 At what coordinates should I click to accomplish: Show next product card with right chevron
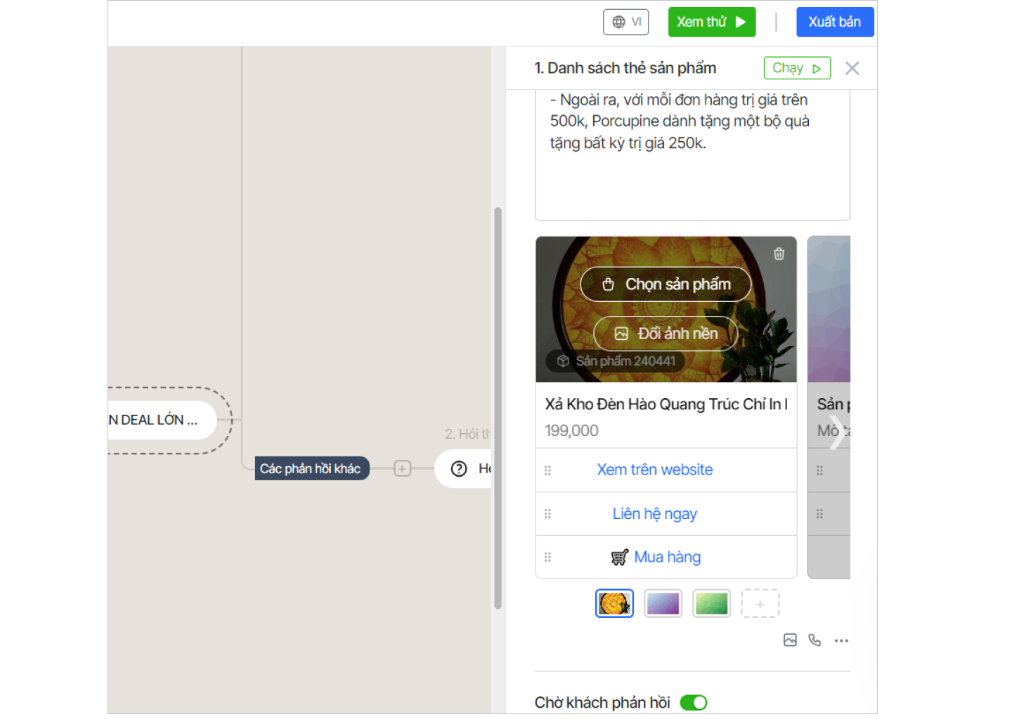836,433
